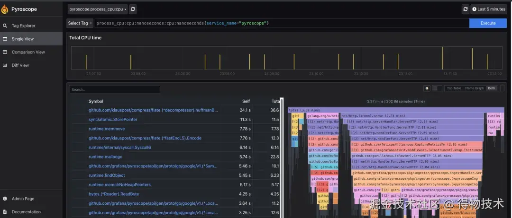This screenshot has height=218, width=512.
Task: Click the (*fastEncL5).Encode symbol row
Action: [x=145, y=138]
